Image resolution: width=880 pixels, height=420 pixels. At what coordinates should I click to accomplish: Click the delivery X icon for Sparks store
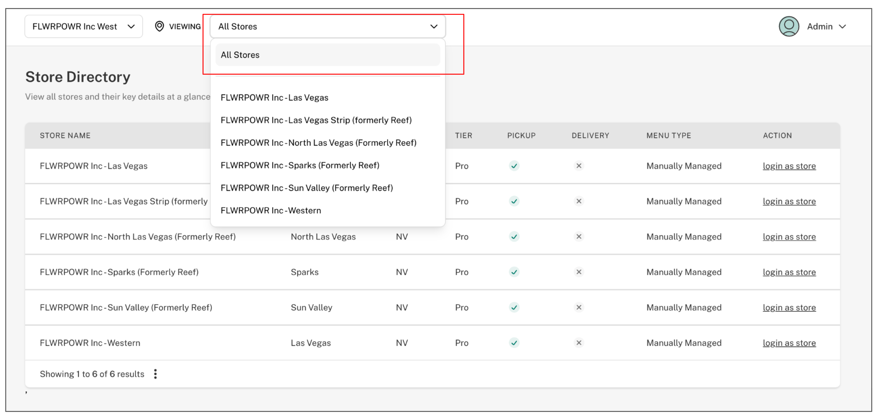coord(579,272)
